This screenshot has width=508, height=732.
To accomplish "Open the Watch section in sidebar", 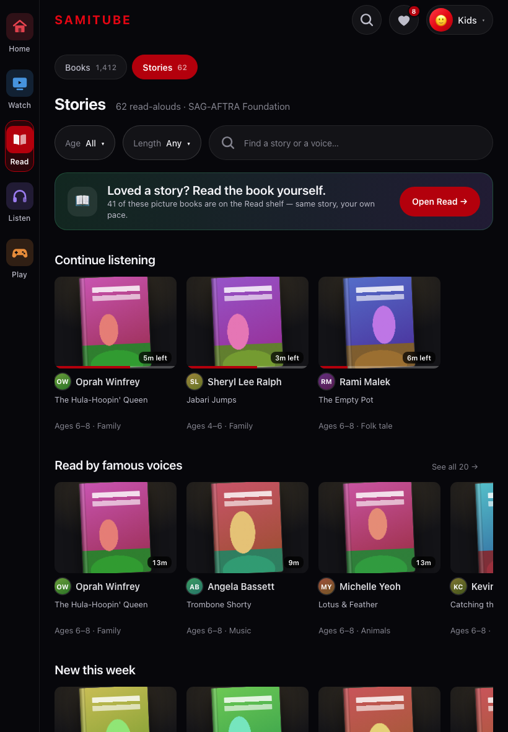I will (x=20, y=90).
